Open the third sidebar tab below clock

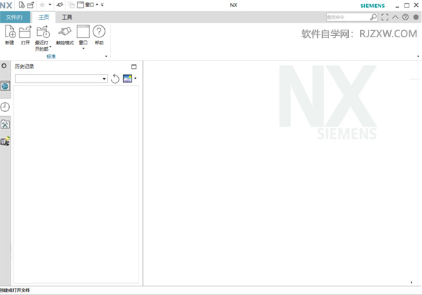tap(5, 124)
